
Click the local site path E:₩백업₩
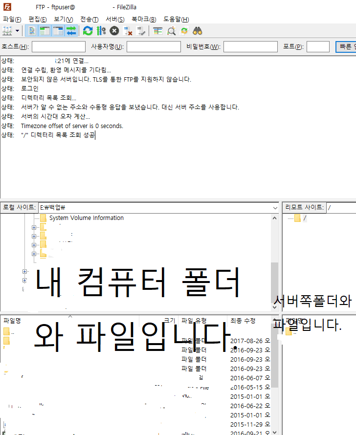[x=52, y=208]
